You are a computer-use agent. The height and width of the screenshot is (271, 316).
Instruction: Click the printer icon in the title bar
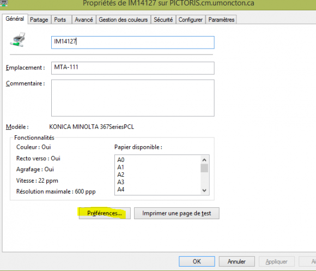click(x=4, y=3)
